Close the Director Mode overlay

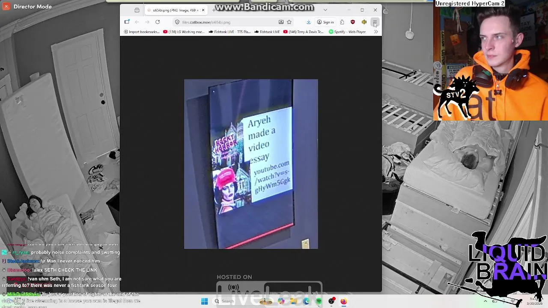tap(6, 6)
